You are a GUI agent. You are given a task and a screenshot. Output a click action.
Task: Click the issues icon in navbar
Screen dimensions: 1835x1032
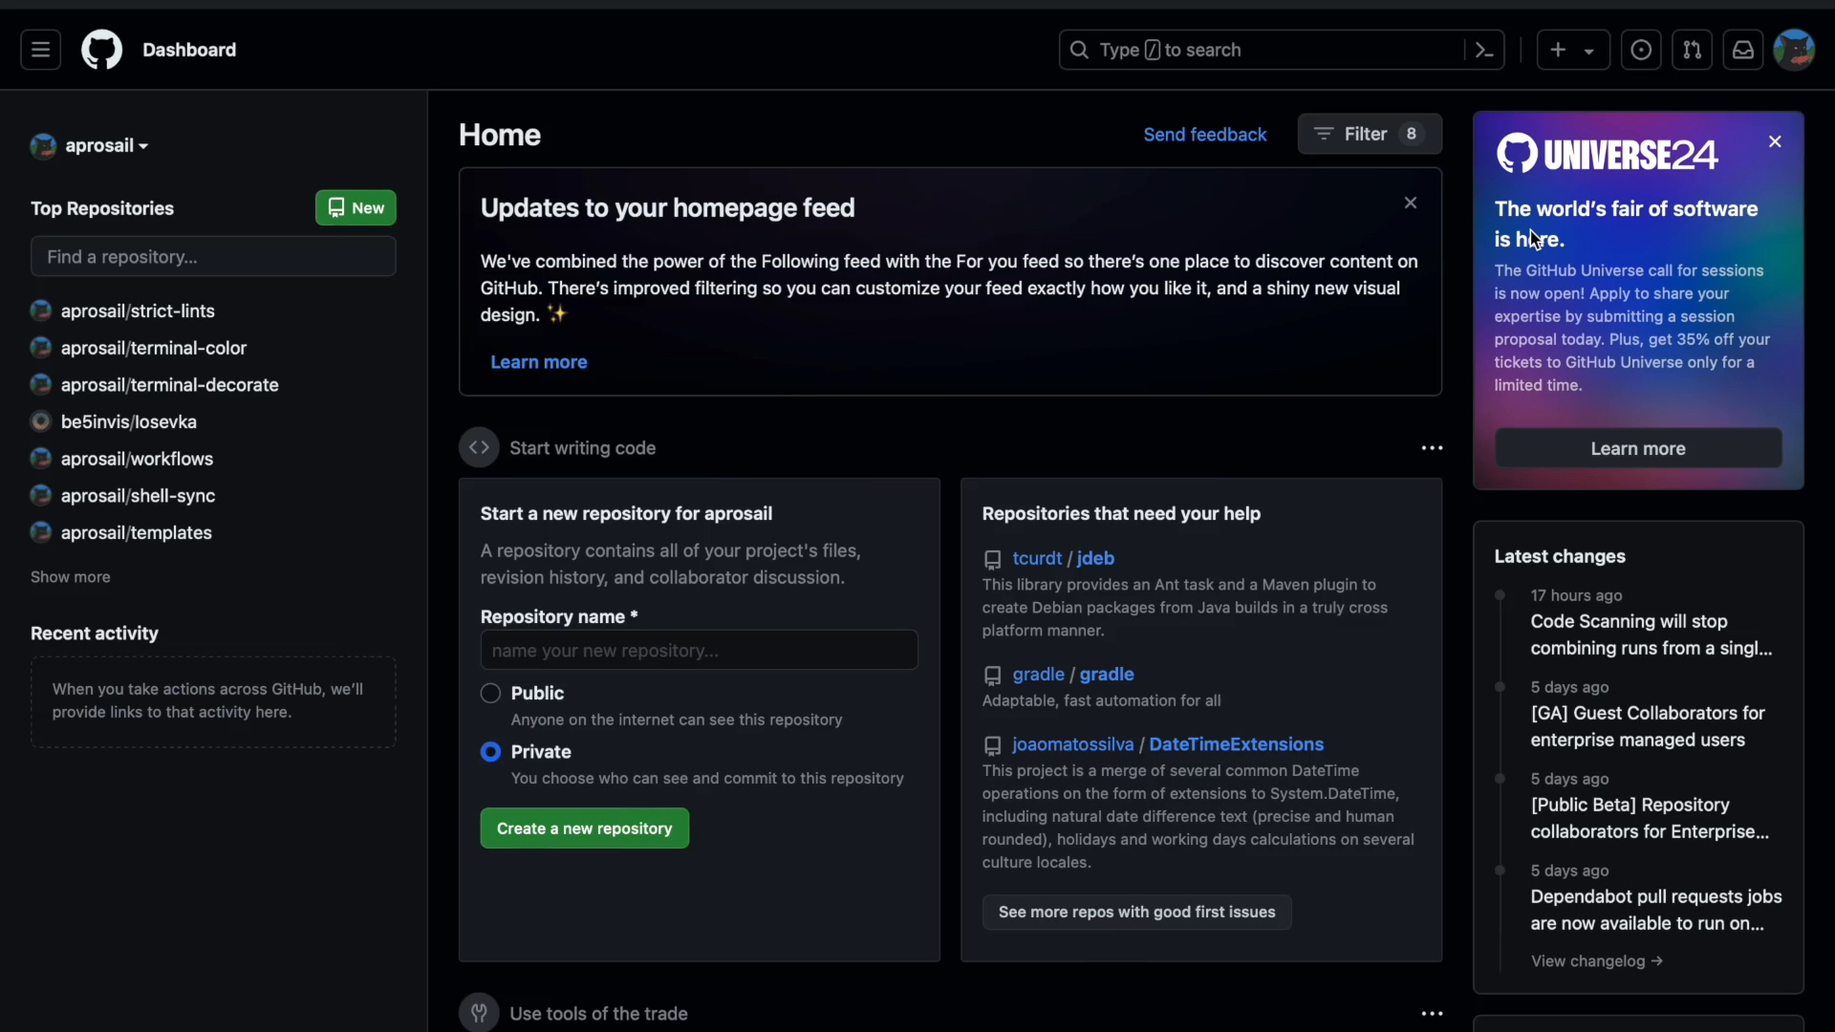1641,49
